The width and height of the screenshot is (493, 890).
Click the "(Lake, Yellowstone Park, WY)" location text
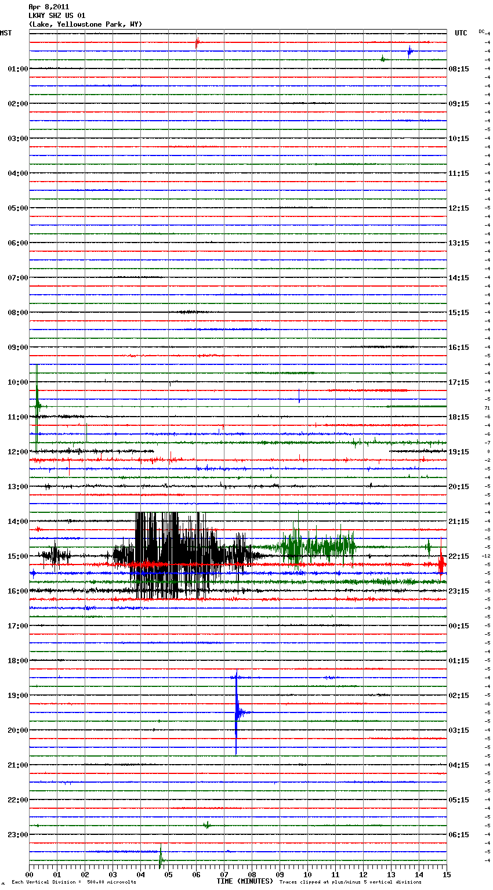[x=85, y=24]
